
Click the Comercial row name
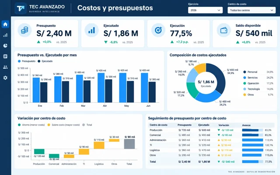click(x=155, y=135)
